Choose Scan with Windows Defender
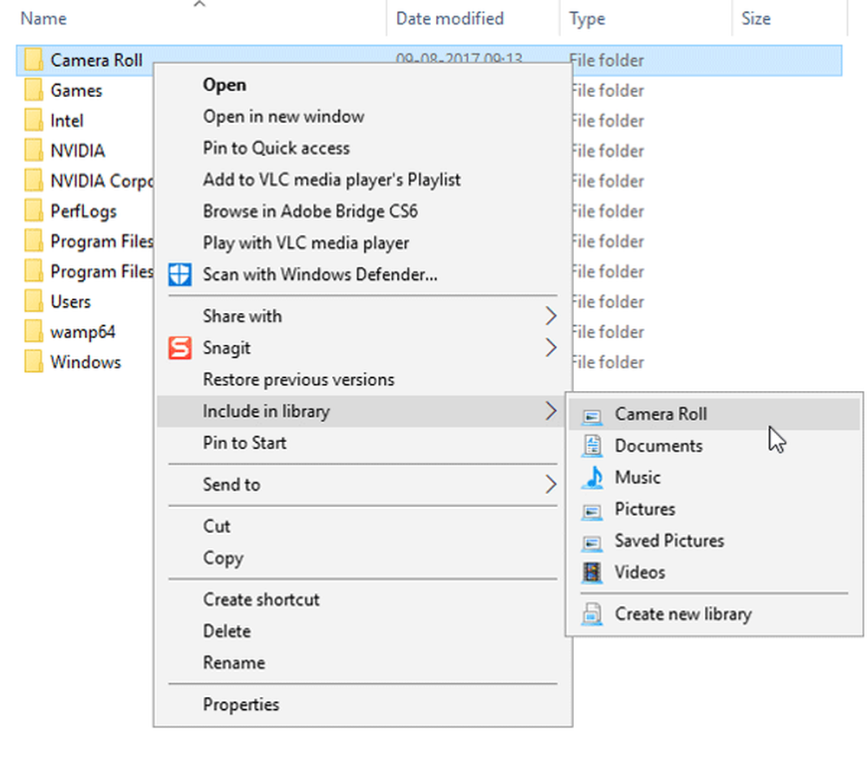This screenshot has height=781, width=867. [x=362, y=275]
